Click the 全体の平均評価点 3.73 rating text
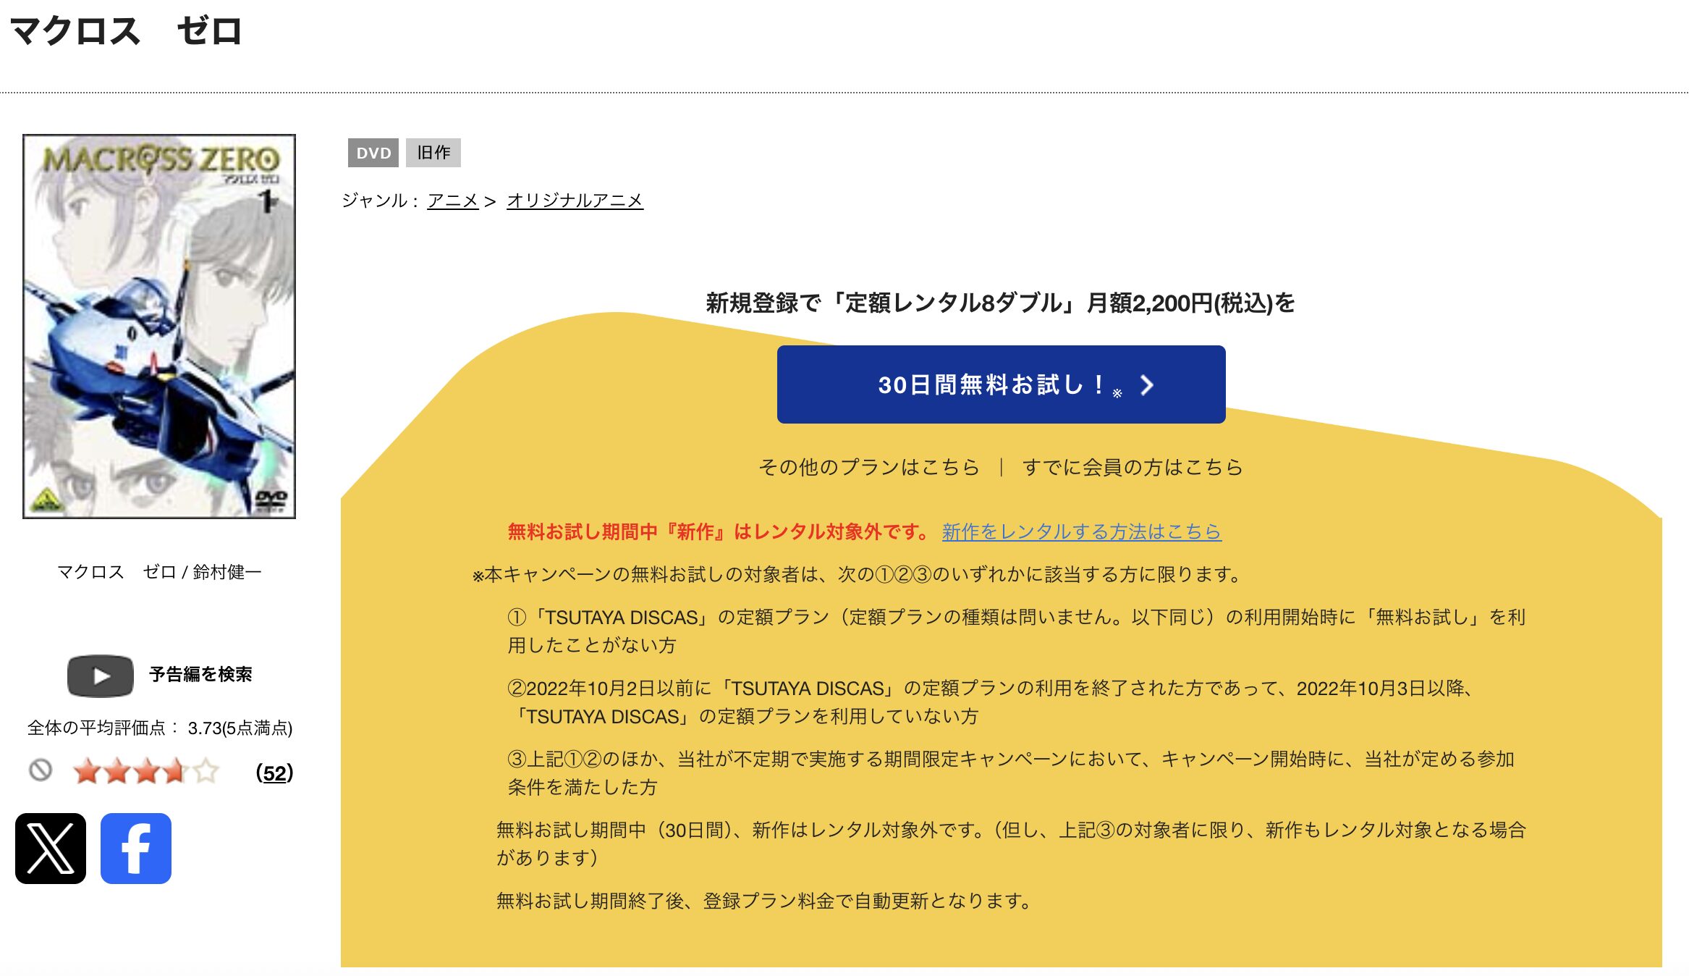The image size is (1689, 976). coord(160,728)
